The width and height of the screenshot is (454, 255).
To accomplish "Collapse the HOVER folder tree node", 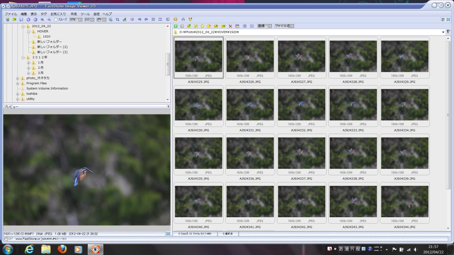I will point(28,31).
